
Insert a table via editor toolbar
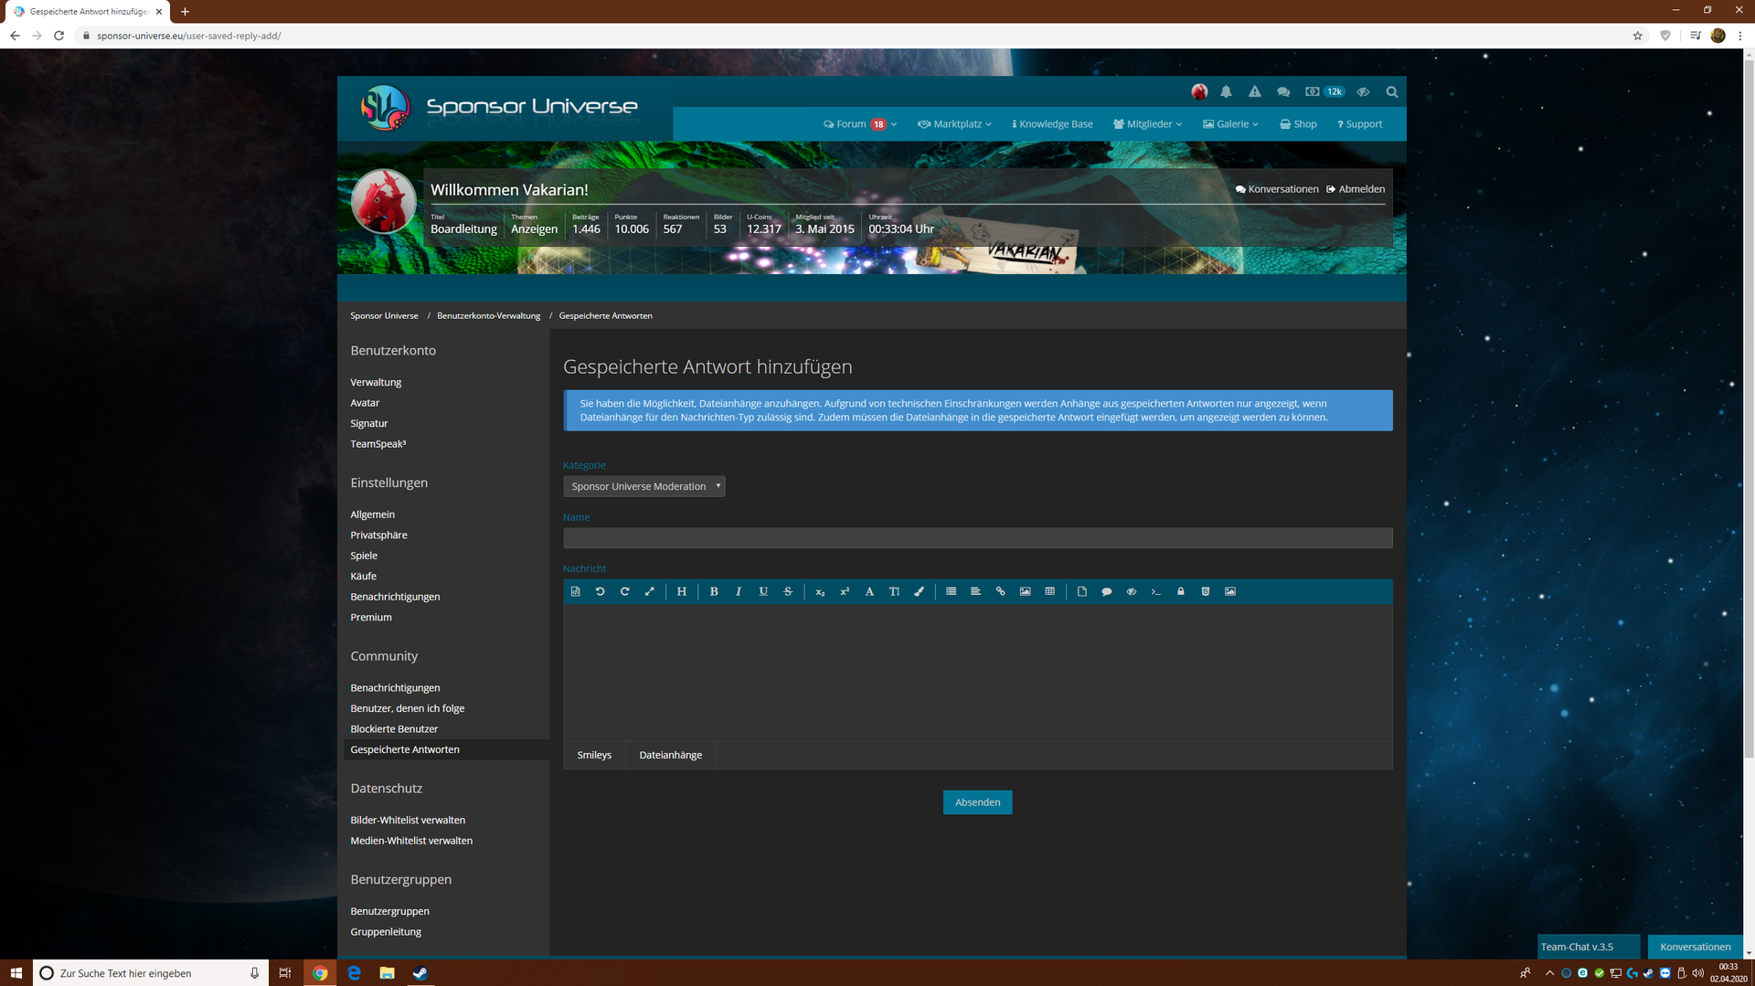[x=1049, y=591]
